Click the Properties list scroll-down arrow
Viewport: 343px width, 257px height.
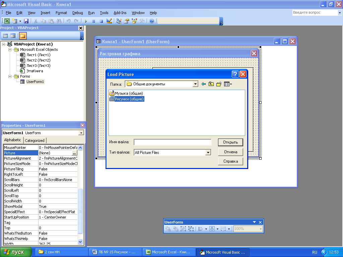click(80, 242)
